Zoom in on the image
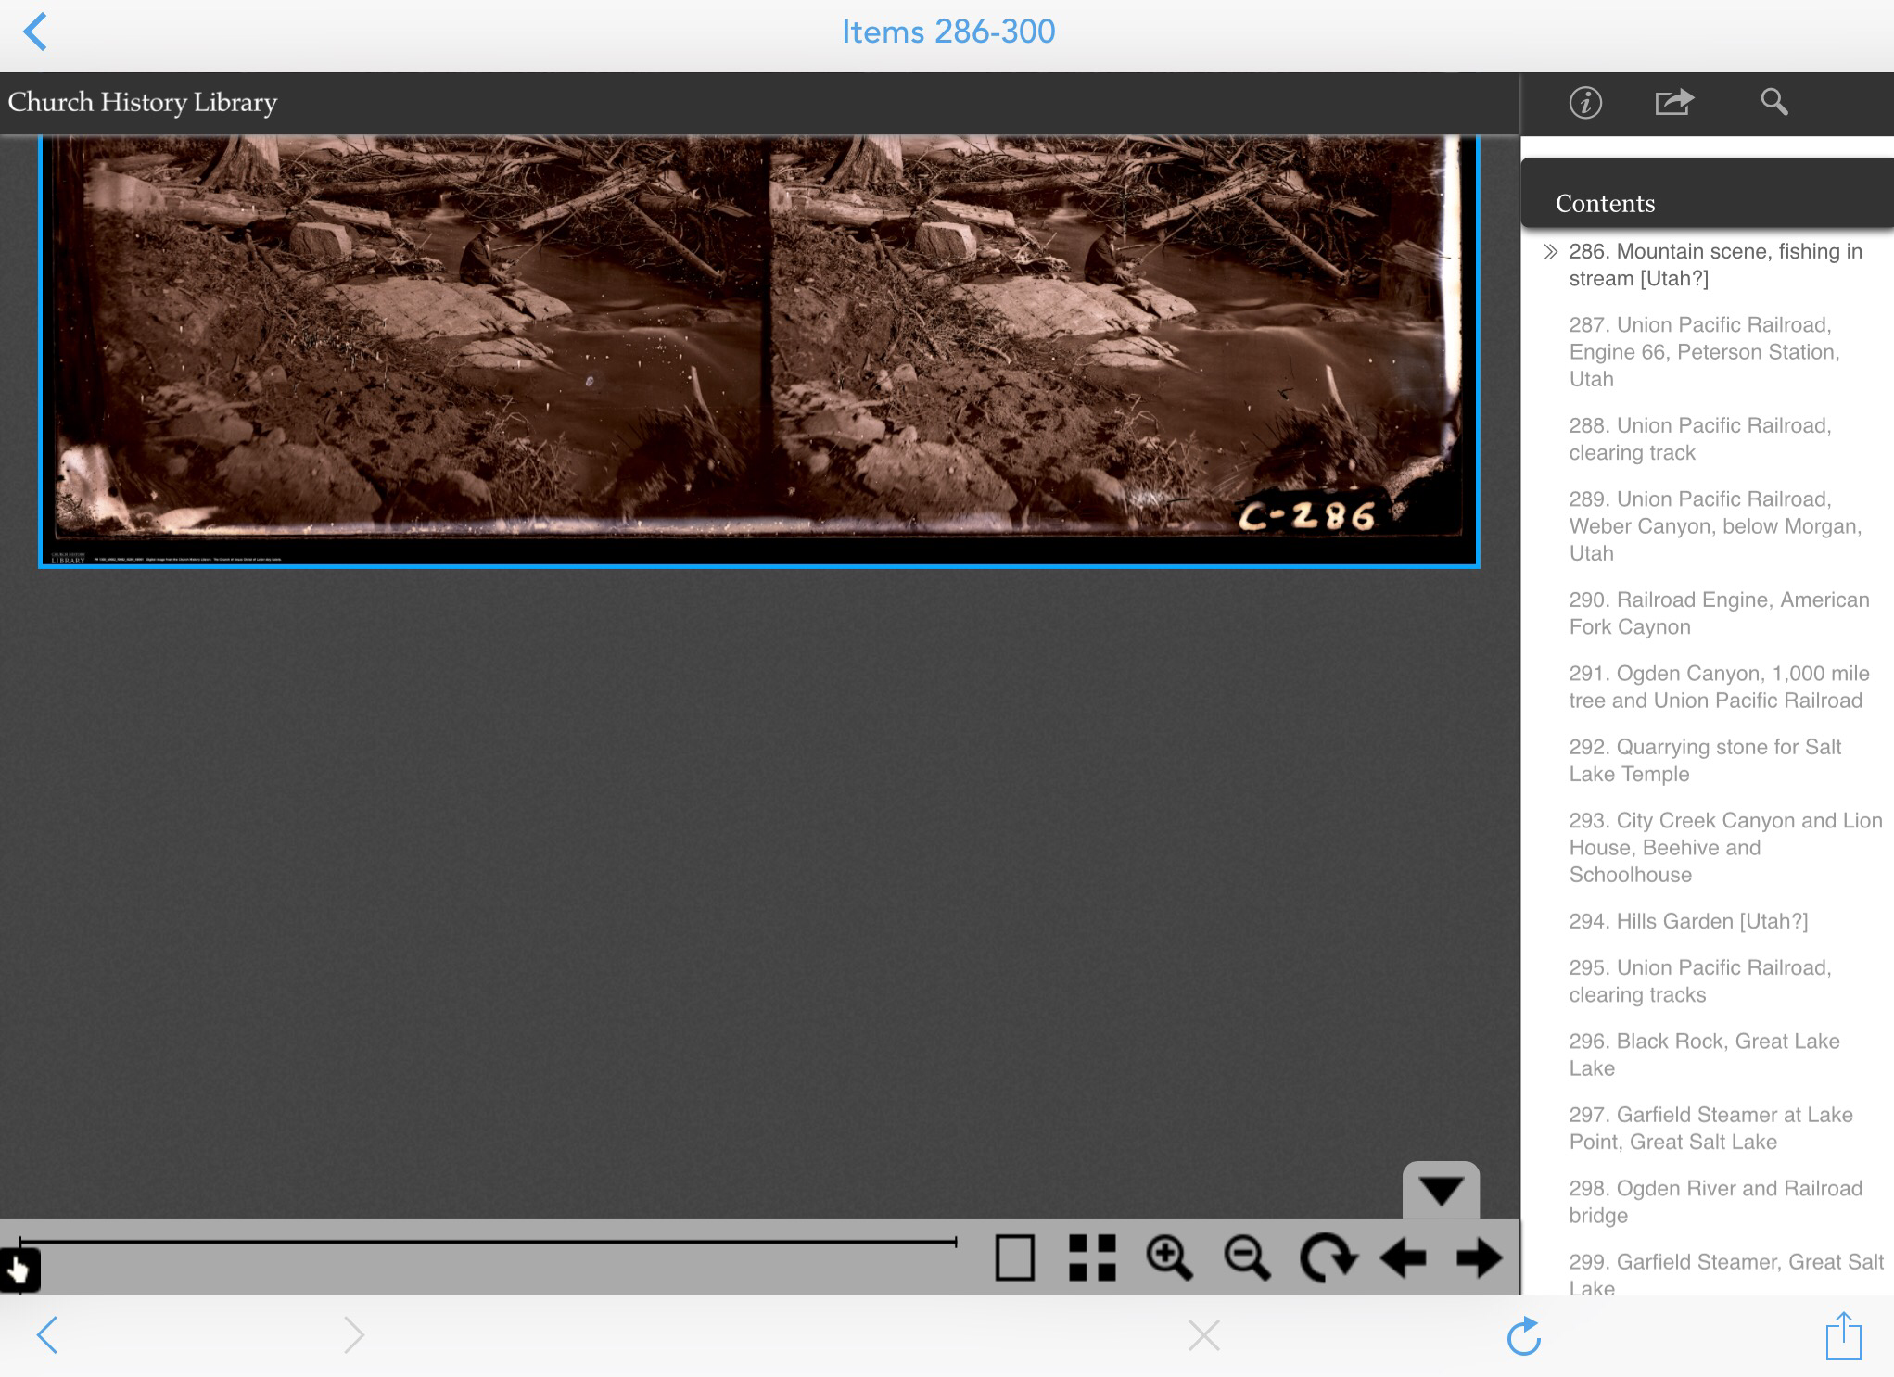This screenshot has width=1894, height=1377. [1169, 1258]
